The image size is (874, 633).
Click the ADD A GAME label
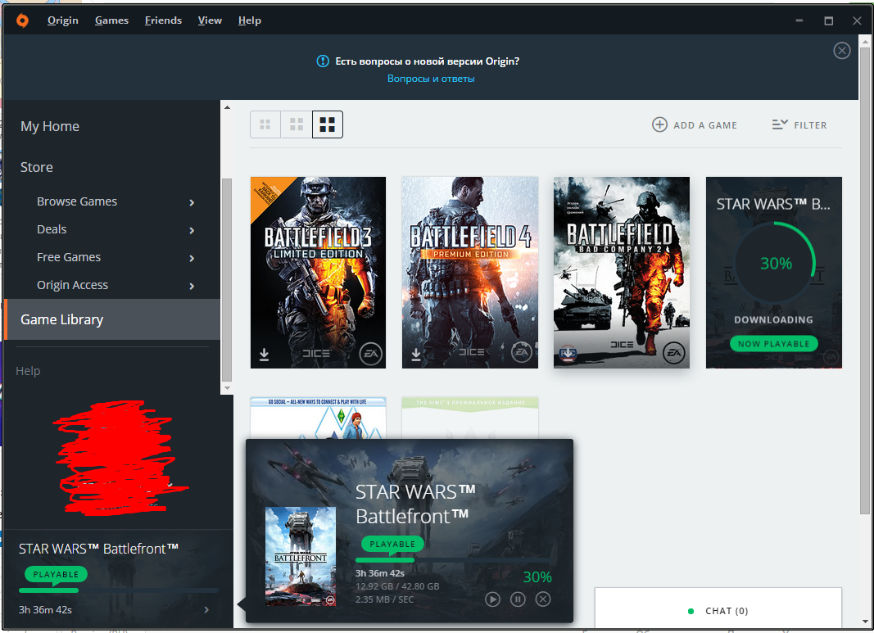(705, 125)
